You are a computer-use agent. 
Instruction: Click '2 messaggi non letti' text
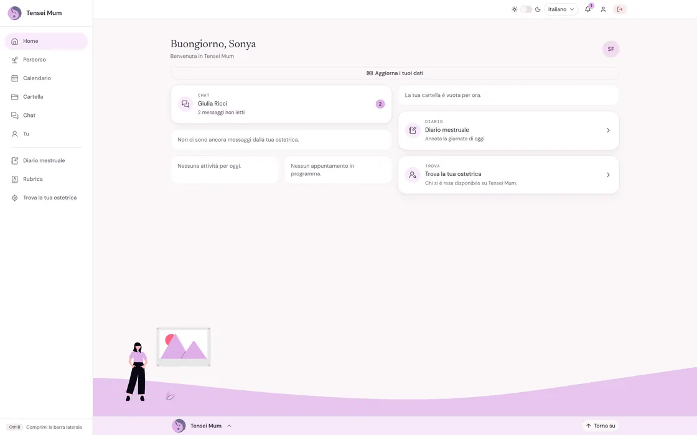pyautogui.click(x=221, y=112)
